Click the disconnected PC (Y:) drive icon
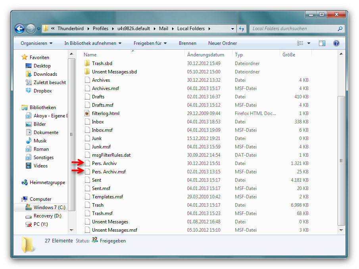The width and height of the screenshot is (359, 269). coord(29,224)
